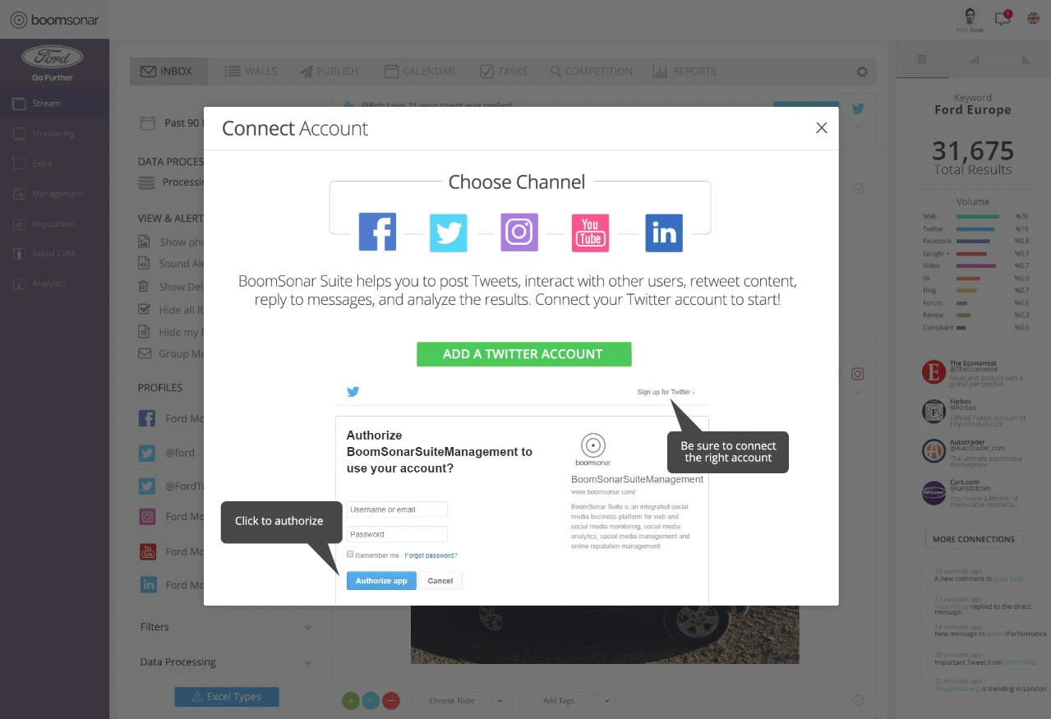Open Monitoring in the left sidebar
1051x719 pixels.
(x=54, y=133)
